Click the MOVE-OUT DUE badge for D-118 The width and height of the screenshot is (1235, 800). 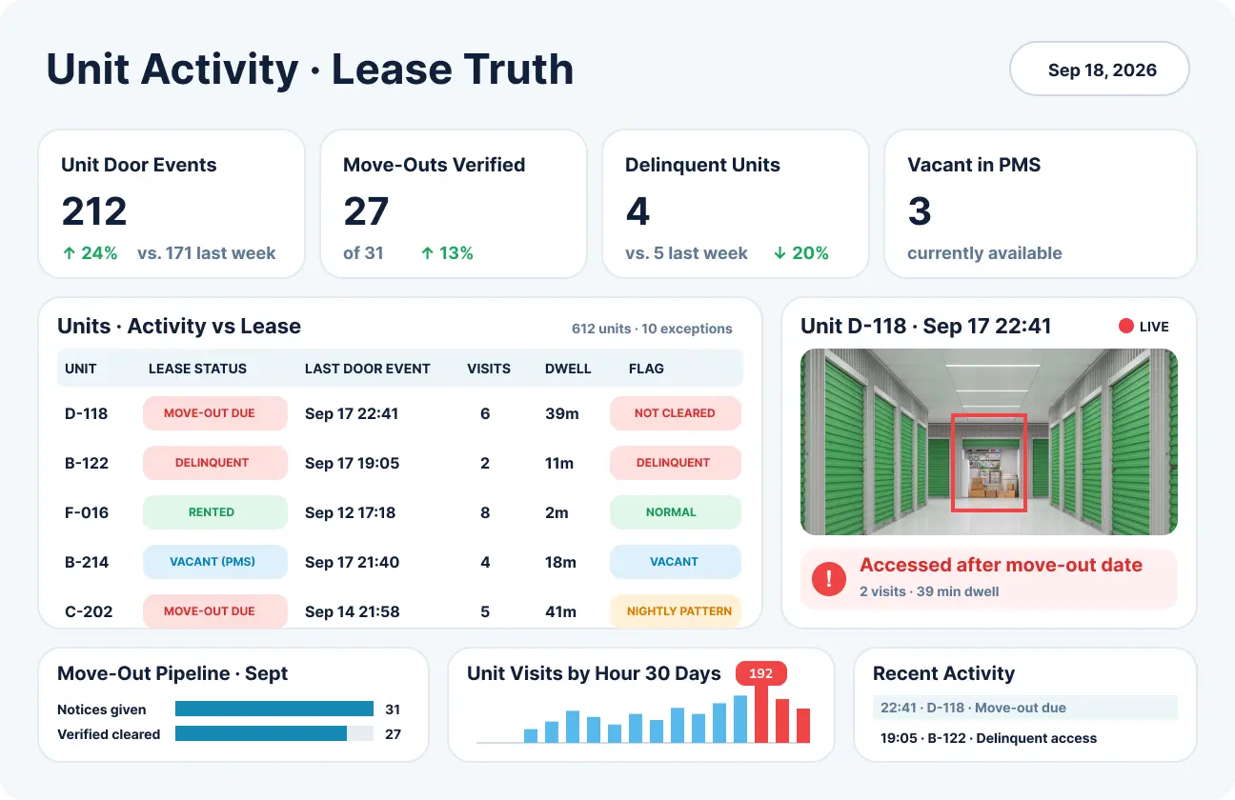click(x=215, y=413)
